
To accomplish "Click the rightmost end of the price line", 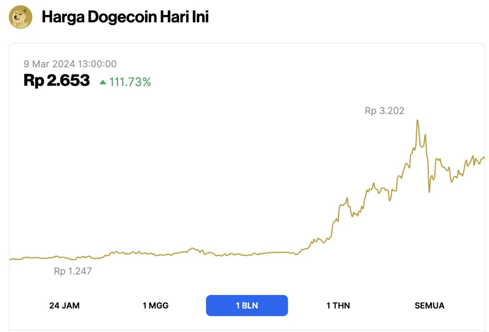I will (484, 158).
